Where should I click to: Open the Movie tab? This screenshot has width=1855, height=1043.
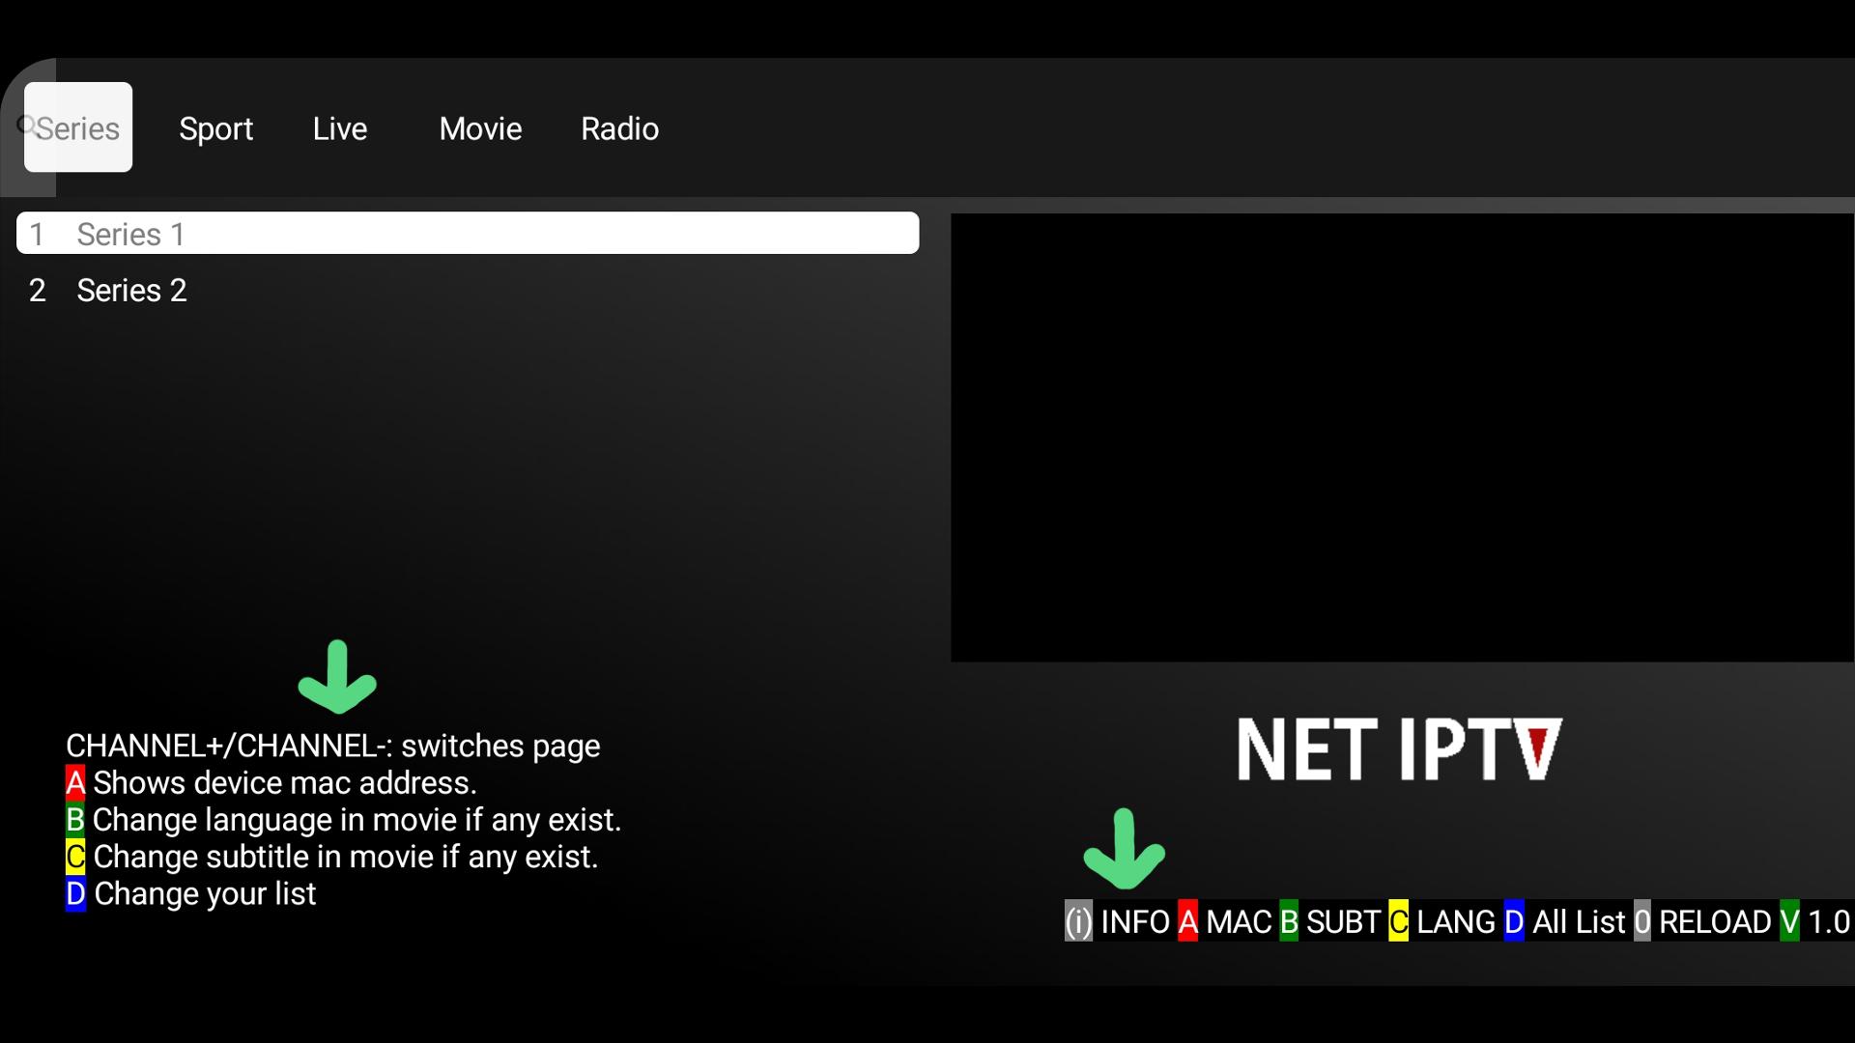(x=480, y=128)
